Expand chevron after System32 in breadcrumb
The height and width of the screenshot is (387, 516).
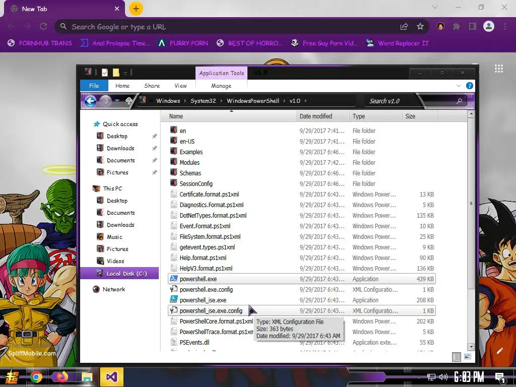pyautogui.click(x=221, y=101)
